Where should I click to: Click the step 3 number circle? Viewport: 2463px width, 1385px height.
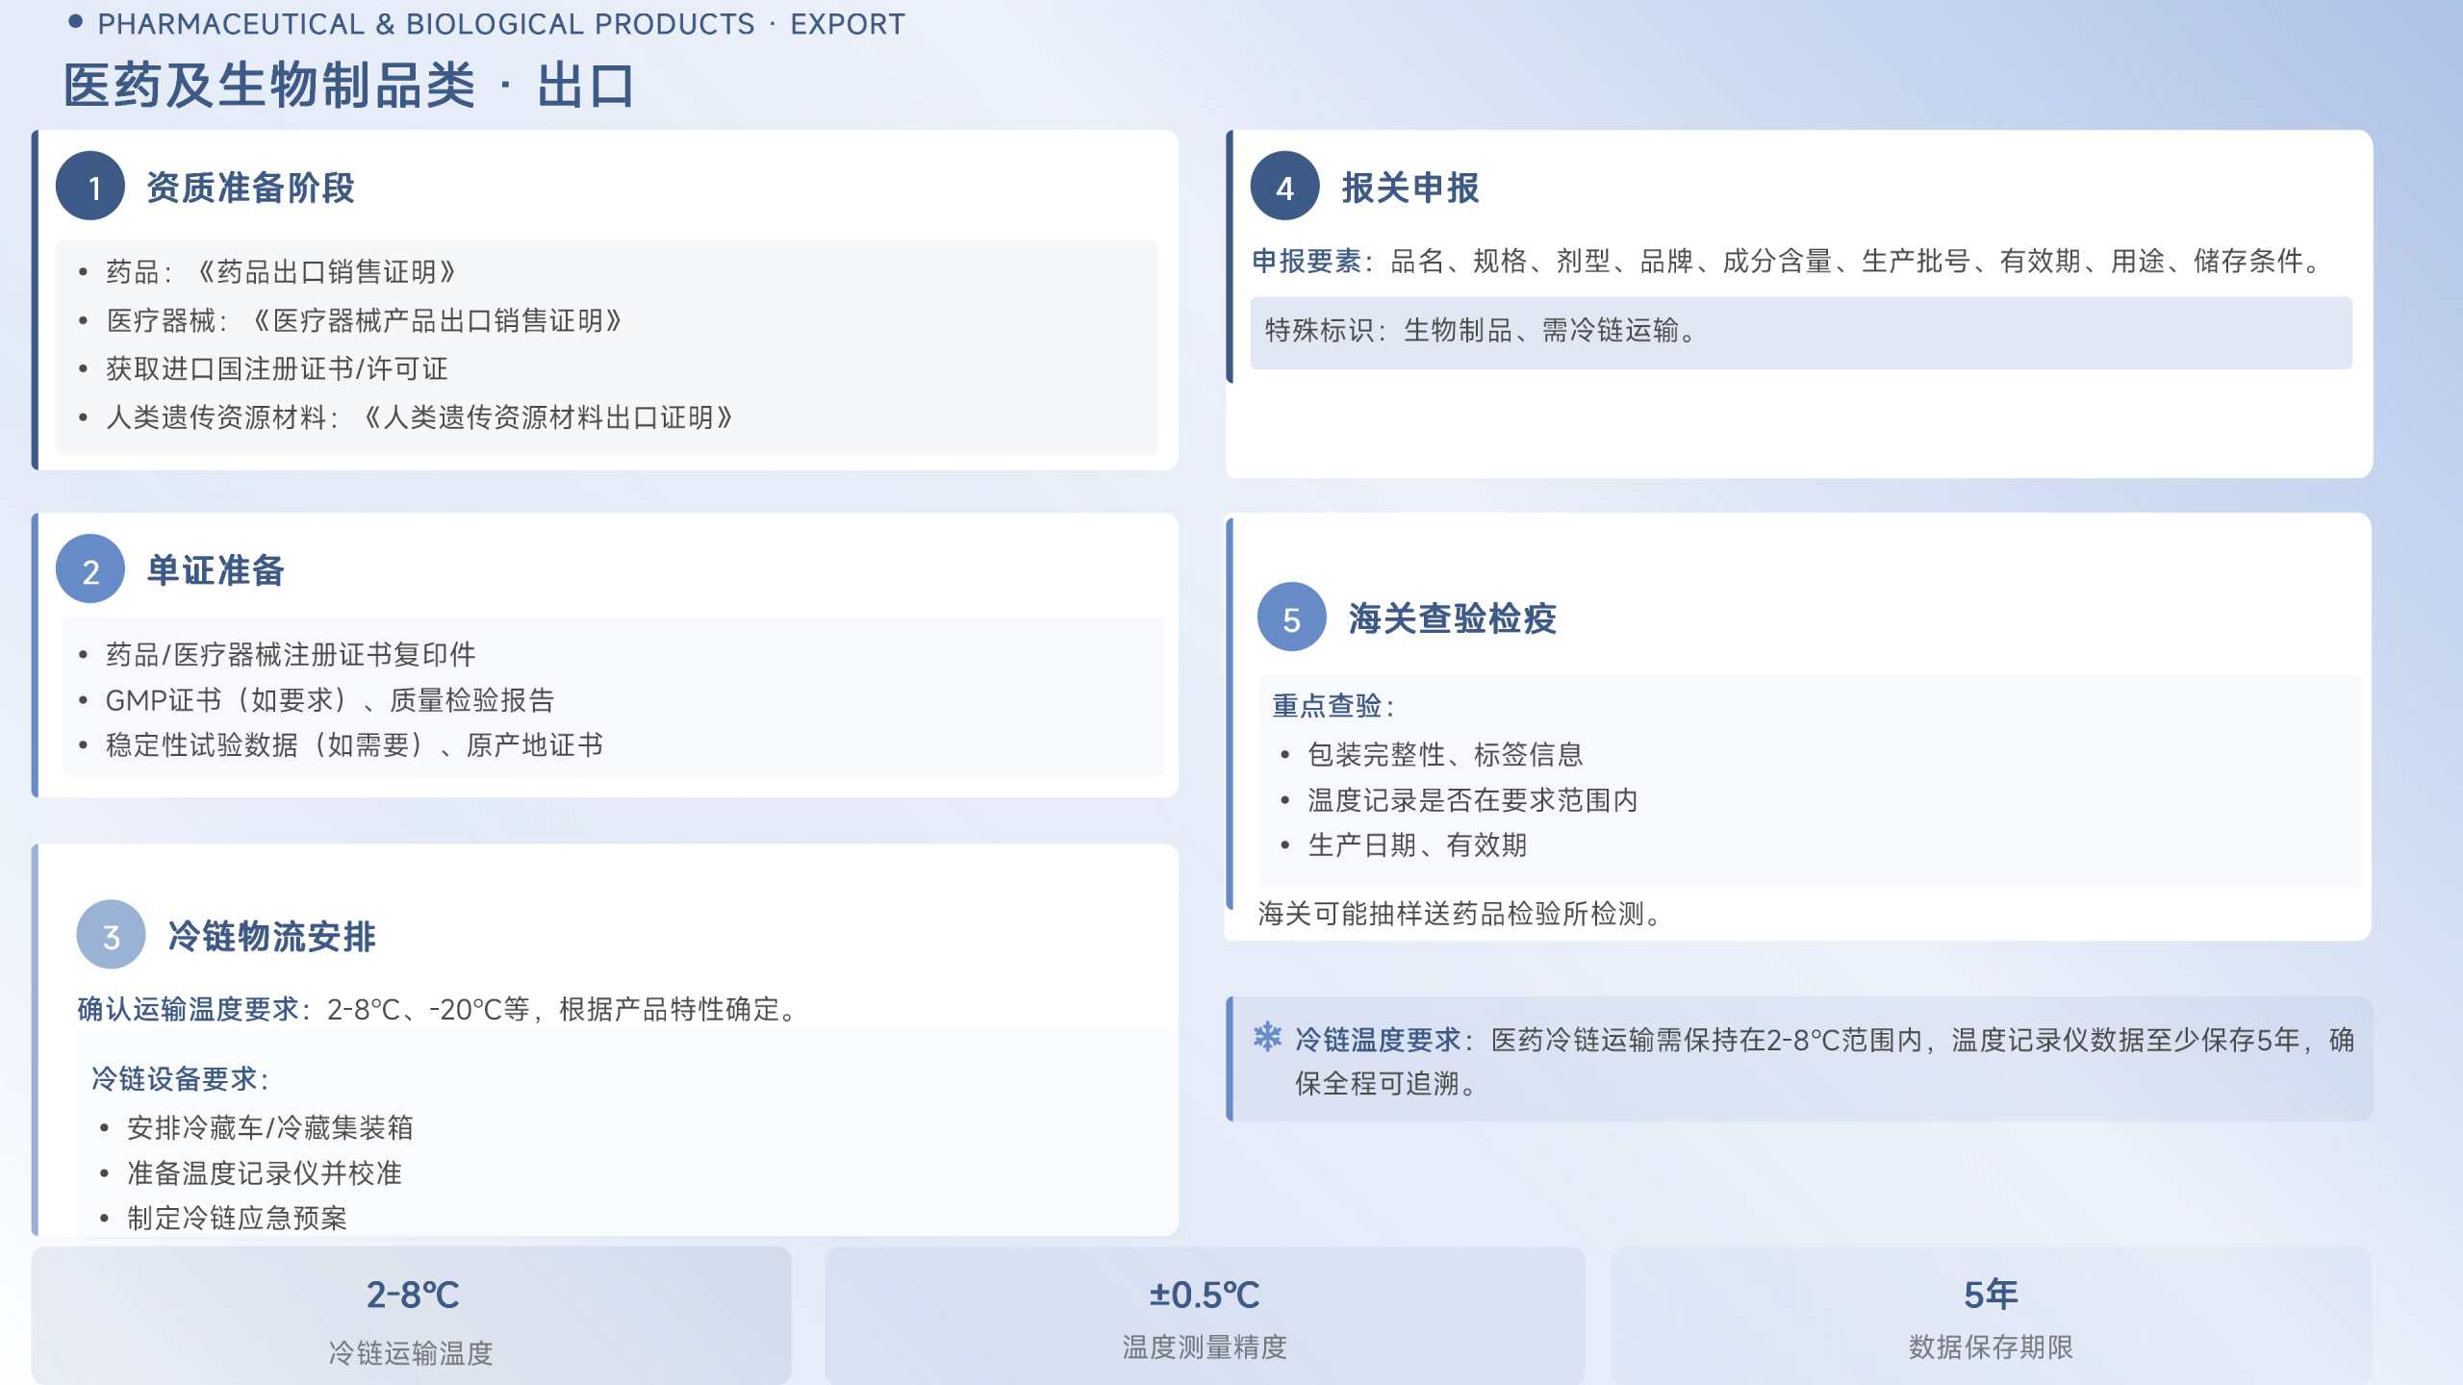click(111, 935)
